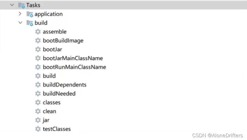The height and width of the screenshot is (140, 247).
Task: Select the Tasks label
Action: tap(33, 5)
